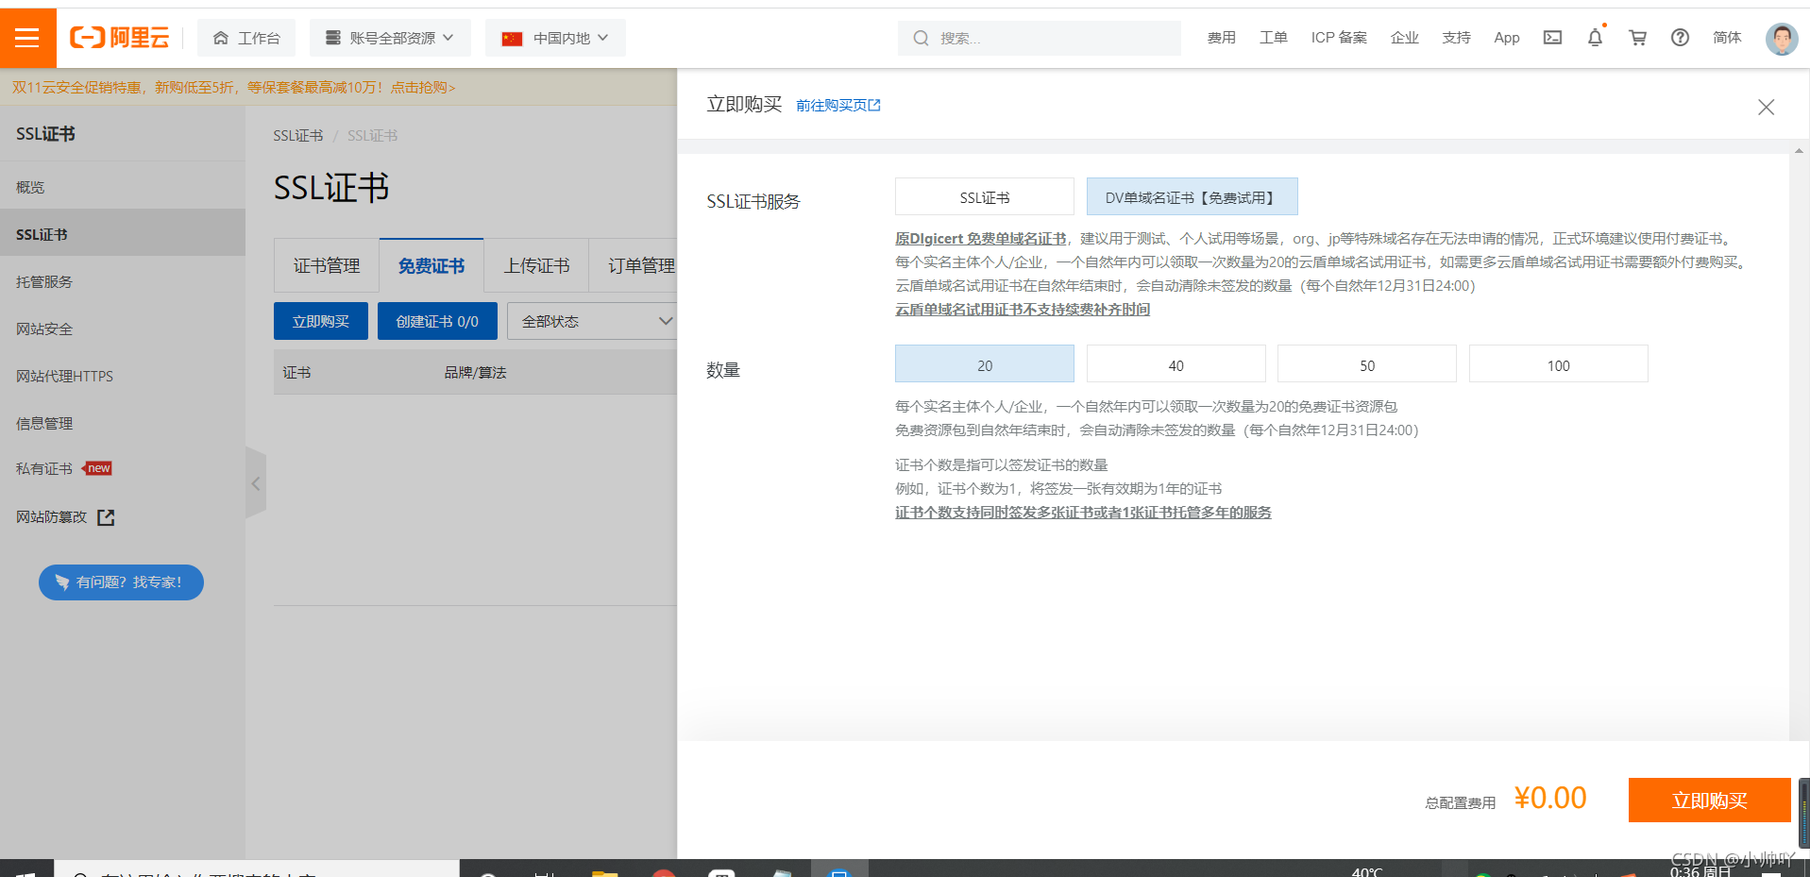This screenshot has width=1810, height=877.
Task: Click the ¥0.00 total price
Action: pos(1550,798)
